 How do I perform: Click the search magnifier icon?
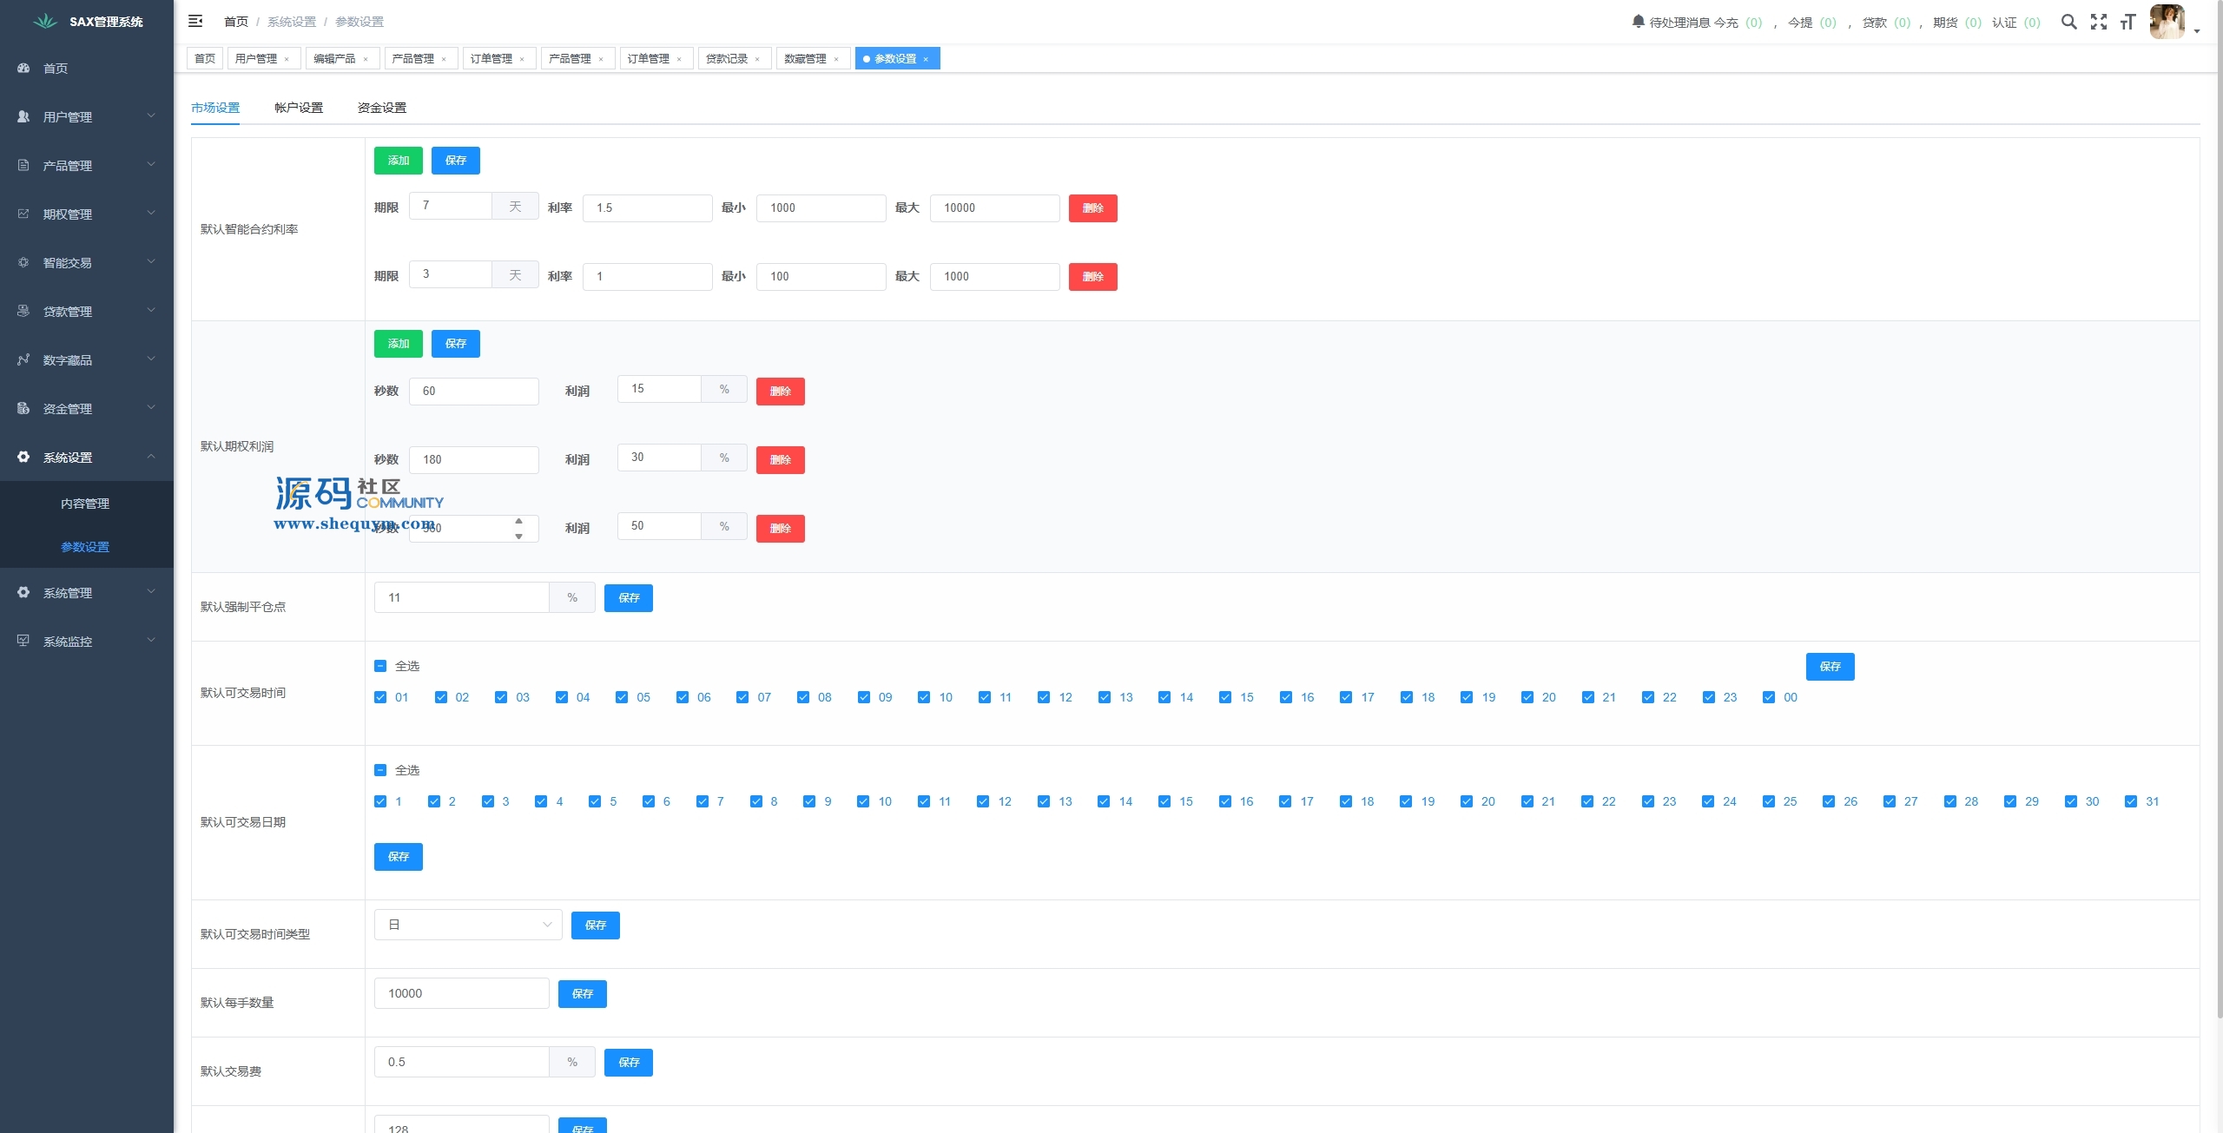(2069, 22)
